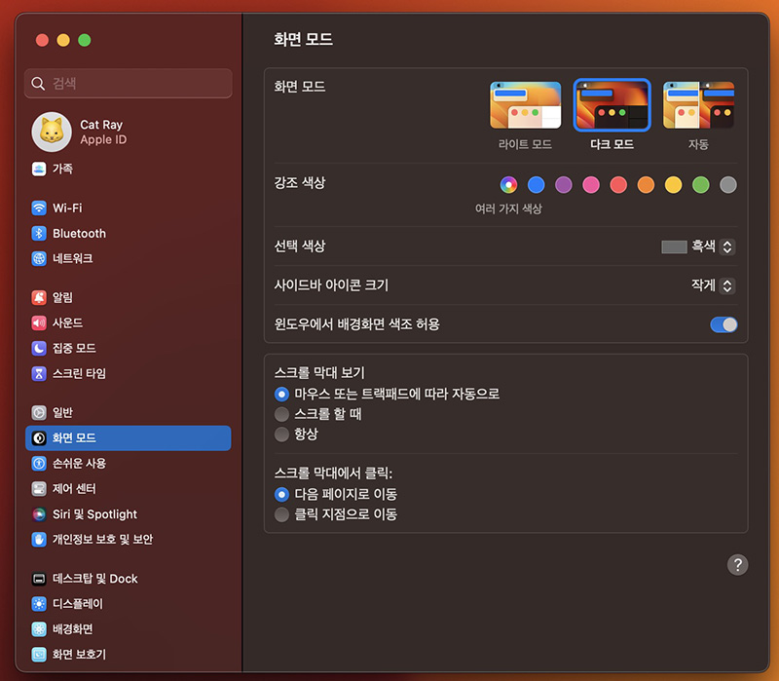This screenshot has width=779, height=681.
Task: Open the 알림 settings label
Action: [62, 298]
